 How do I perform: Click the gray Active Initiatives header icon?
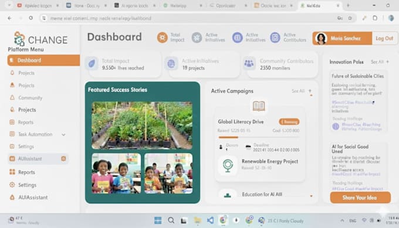point(197,38)
